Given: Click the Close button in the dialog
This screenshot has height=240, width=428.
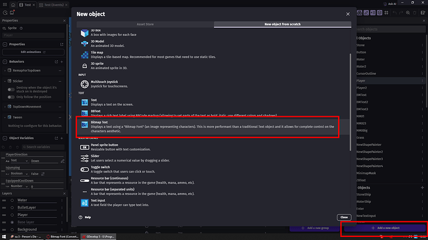Looking at the screenshot, I should click(344, 217).
